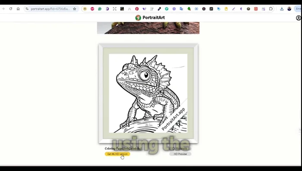This screenshot has height=171, width=302.
Task: Bookmark this page with the star icon
Action: [75, 9]
